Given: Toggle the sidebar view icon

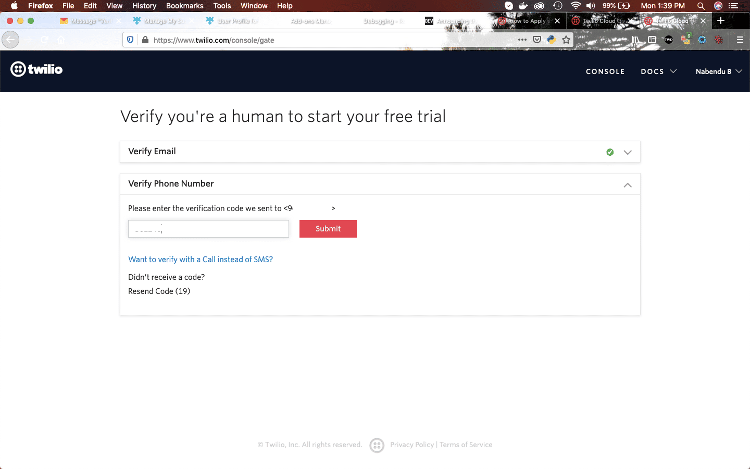Looking at the screenshot, I should (652, 40).
